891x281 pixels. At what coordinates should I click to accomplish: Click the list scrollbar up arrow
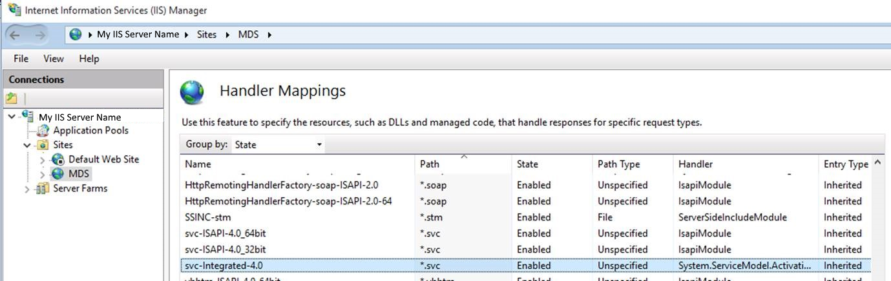tap(877, 162)
